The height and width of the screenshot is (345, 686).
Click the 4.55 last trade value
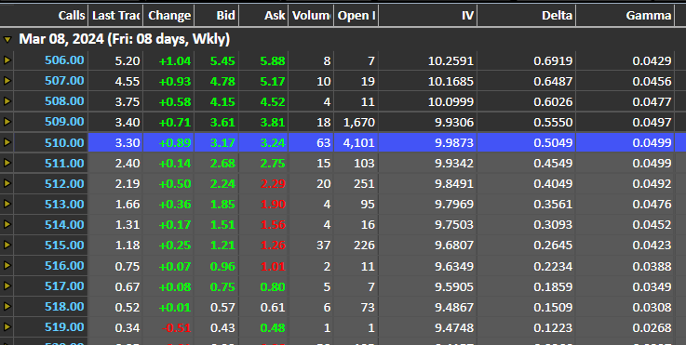point(128,81)
